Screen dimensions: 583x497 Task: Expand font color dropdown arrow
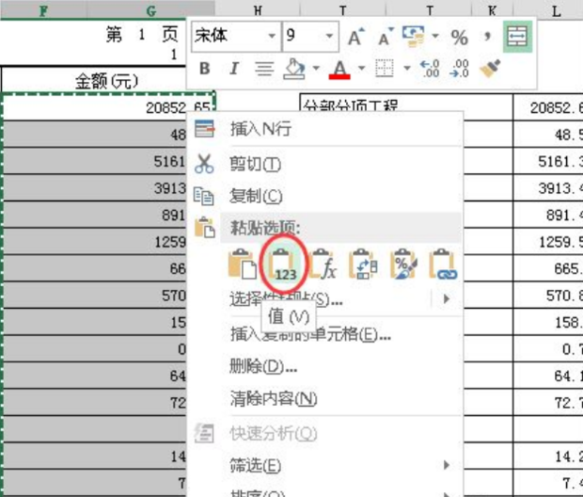(361, 68)
